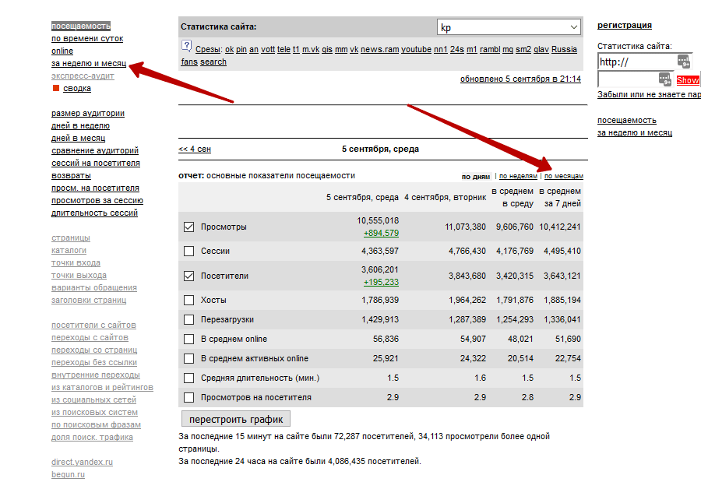Click the orange square beside сводка
The height and width of the screenshot is (482, 701).
56,88
